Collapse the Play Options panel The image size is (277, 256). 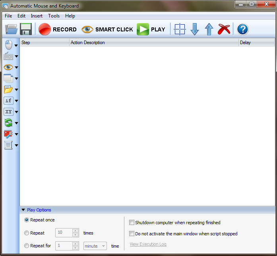pos(23,210)
